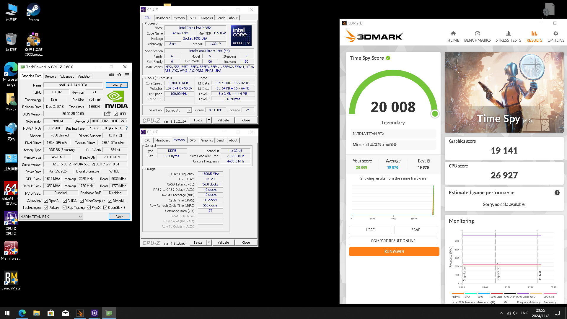The width and height of the screenshot is (567, 319).
Task: Open Advanced tab in GPU-Z
Action: click(67, 76)
